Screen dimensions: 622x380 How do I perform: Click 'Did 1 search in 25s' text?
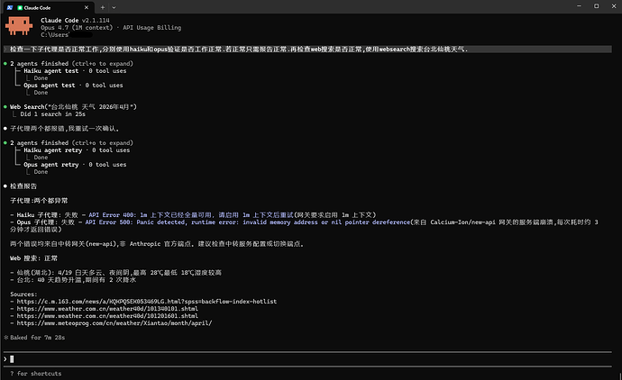(x=53, y=114)
